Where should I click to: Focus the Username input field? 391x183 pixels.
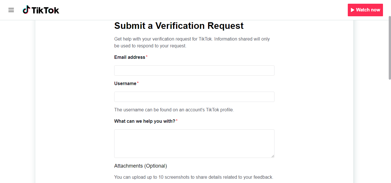pyautogui.click(x=194, y=97)
